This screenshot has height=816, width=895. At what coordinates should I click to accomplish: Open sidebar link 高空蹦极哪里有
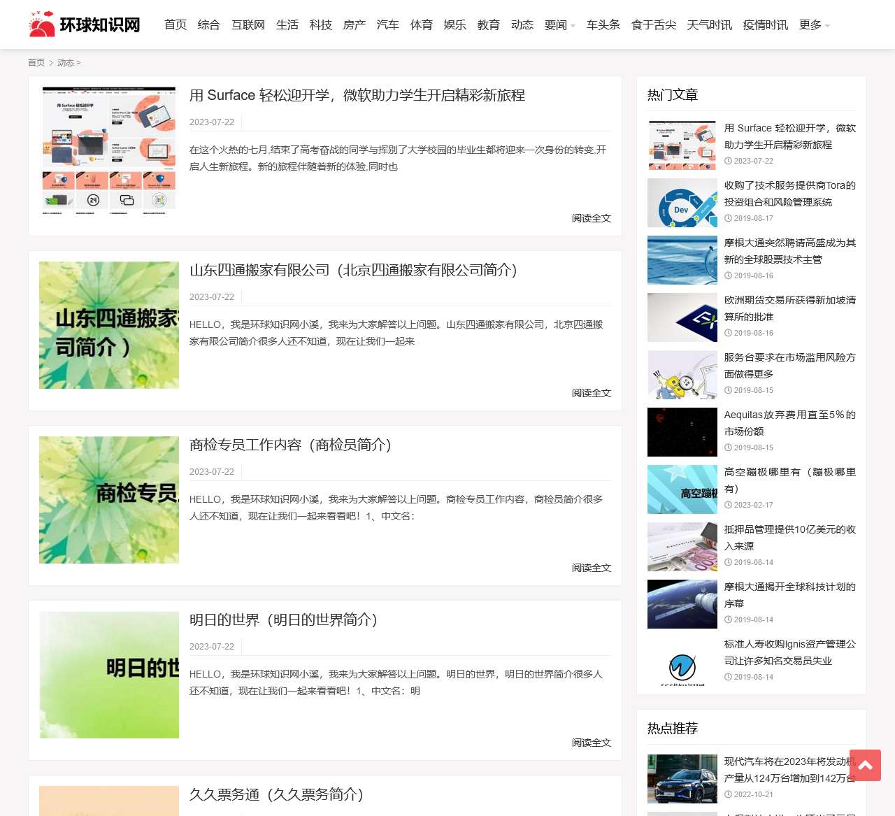point(790,480)
